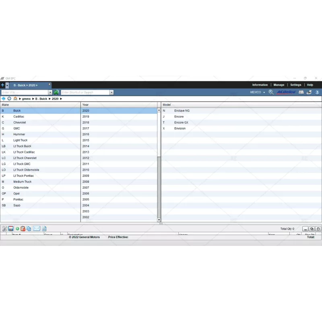Close the B - Buick > 2020 tab

point(50,84)
